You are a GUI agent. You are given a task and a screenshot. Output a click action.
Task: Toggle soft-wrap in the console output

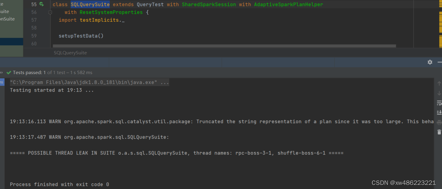(439, 103)
